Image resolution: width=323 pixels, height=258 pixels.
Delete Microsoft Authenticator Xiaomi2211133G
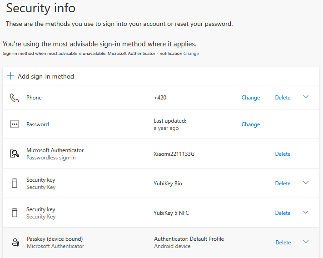283,154
